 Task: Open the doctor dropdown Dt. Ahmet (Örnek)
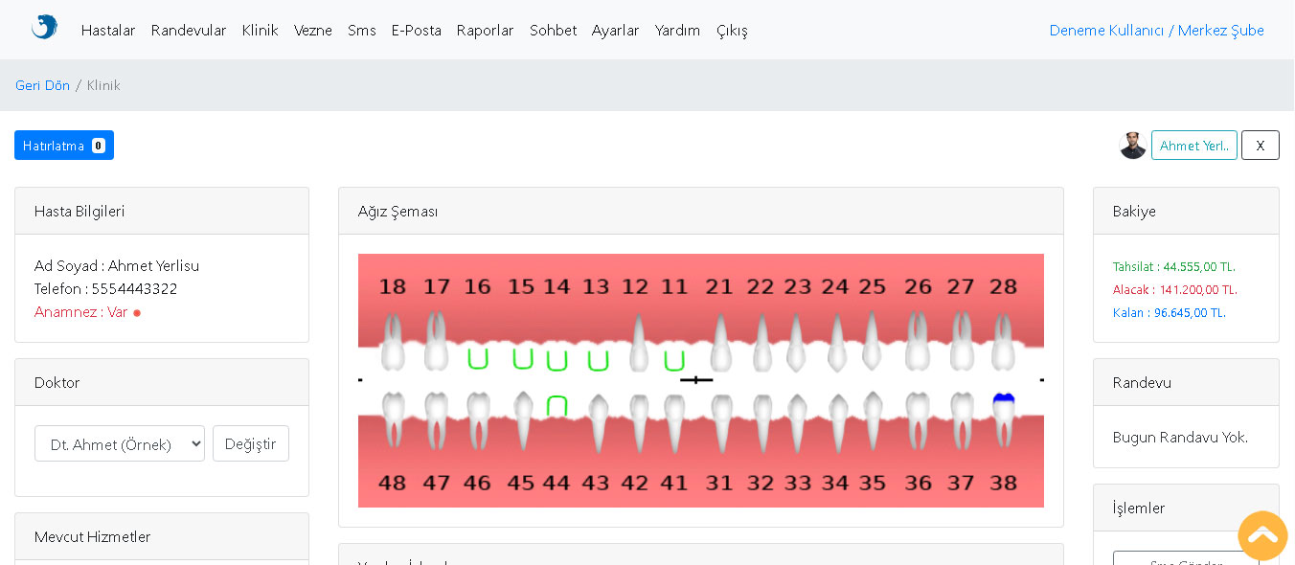[x=120, y=443]
